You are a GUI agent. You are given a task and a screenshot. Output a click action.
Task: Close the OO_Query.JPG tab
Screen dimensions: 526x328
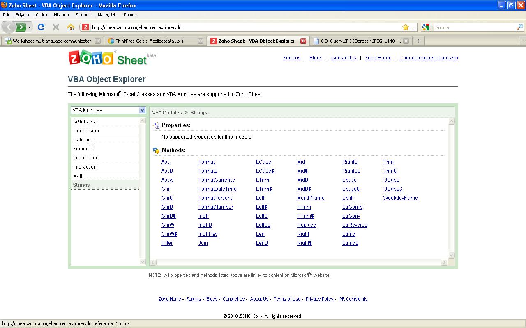[406, 41]
